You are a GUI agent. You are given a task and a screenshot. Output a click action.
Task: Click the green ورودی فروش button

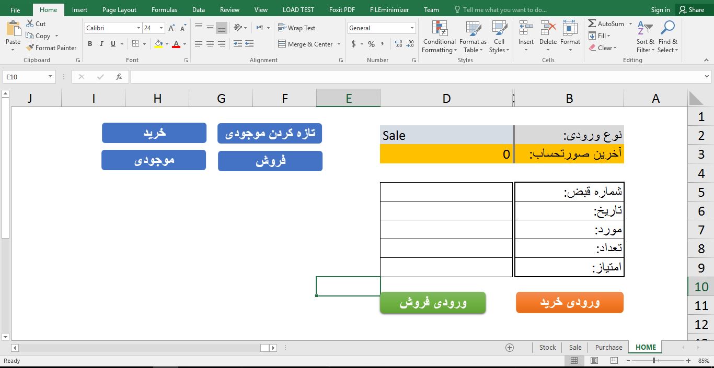pos(433,303)
